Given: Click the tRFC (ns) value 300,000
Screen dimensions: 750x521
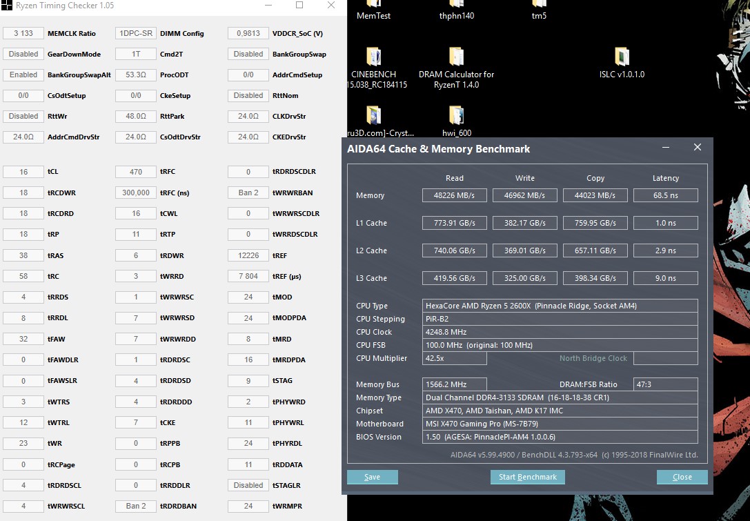Looking at the screenshot, I should point(136,193).
